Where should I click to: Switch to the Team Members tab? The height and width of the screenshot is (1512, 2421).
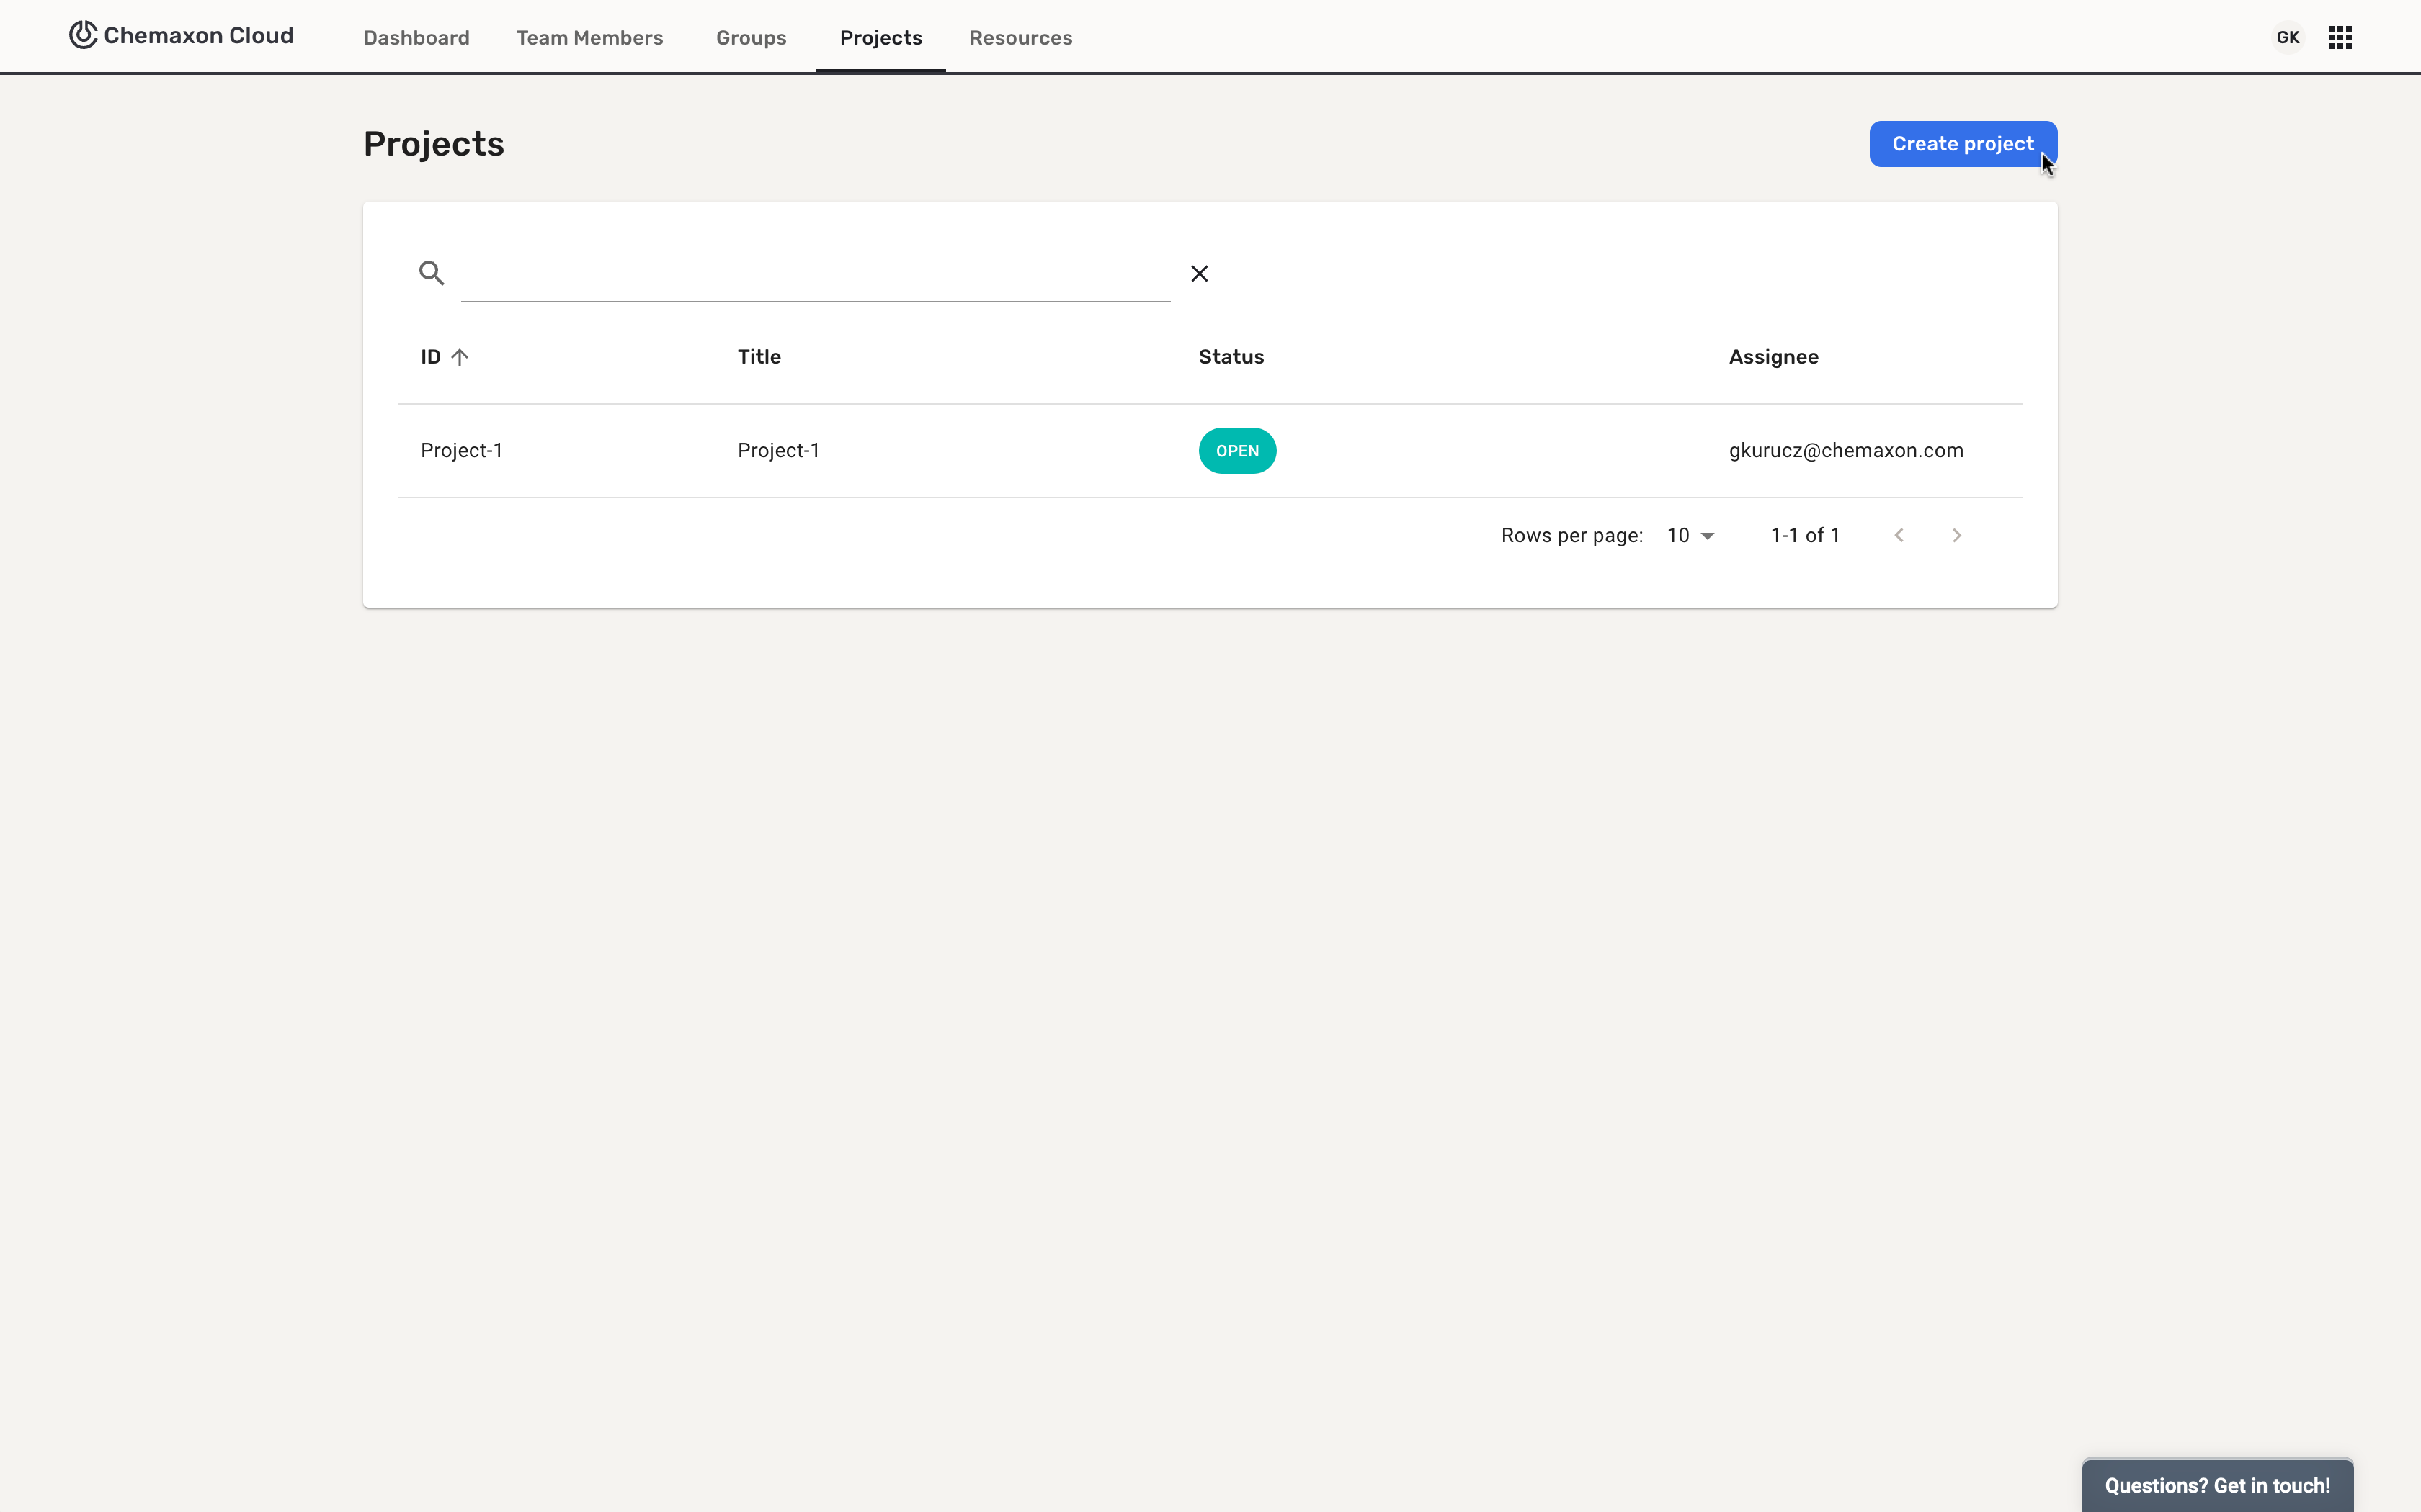[x=589, y=38]
